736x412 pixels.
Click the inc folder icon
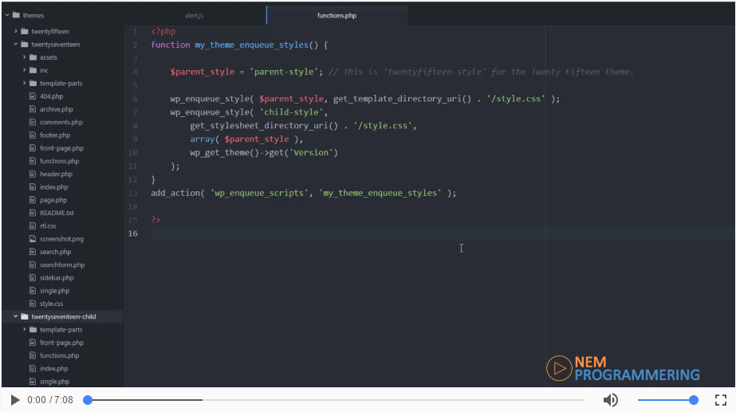(x=33, y=70)
